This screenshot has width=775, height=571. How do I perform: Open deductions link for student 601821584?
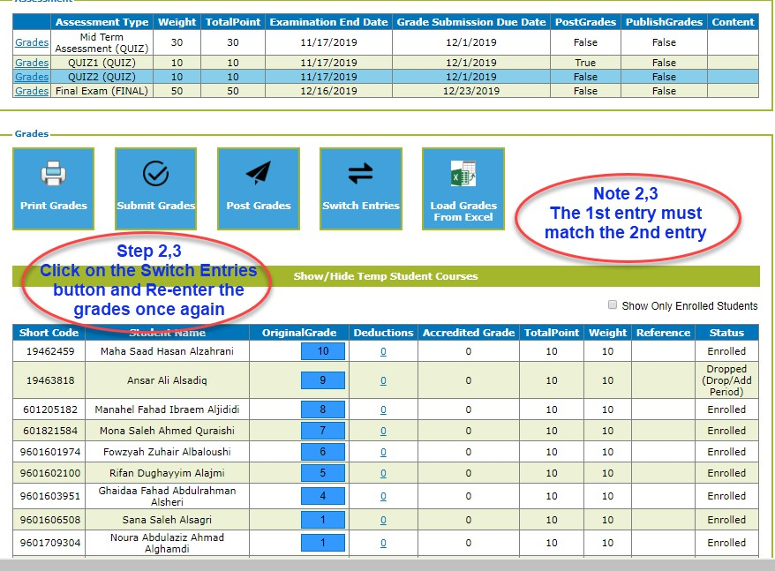[383, 431]
